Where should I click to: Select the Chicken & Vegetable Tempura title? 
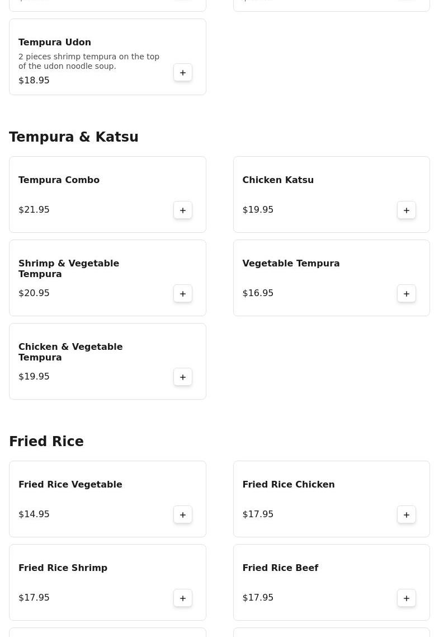click(70, 352)
